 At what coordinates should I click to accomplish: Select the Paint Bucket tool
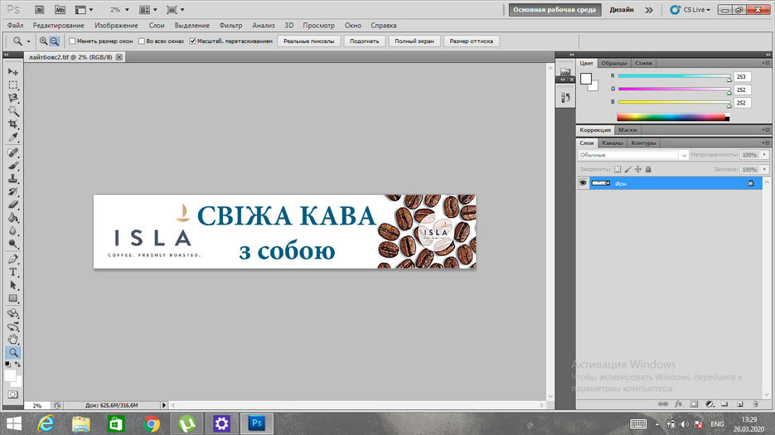tap(13, 217)
